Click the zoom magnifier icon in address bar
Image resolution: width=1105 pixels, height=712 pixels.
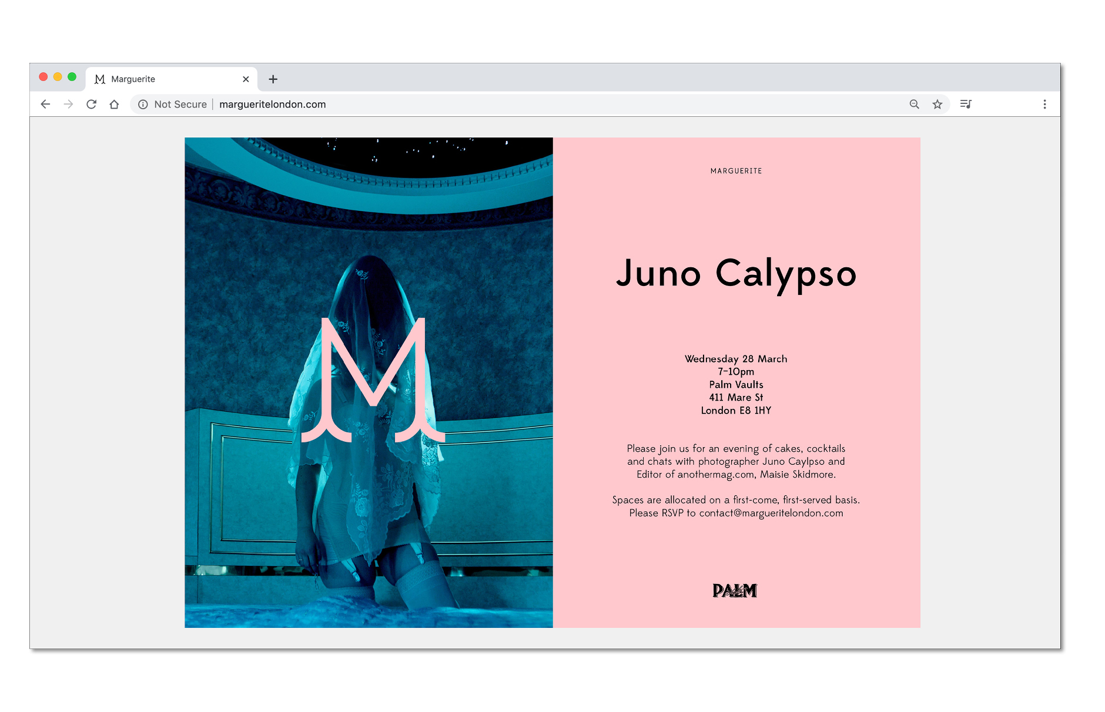point(914,104)
